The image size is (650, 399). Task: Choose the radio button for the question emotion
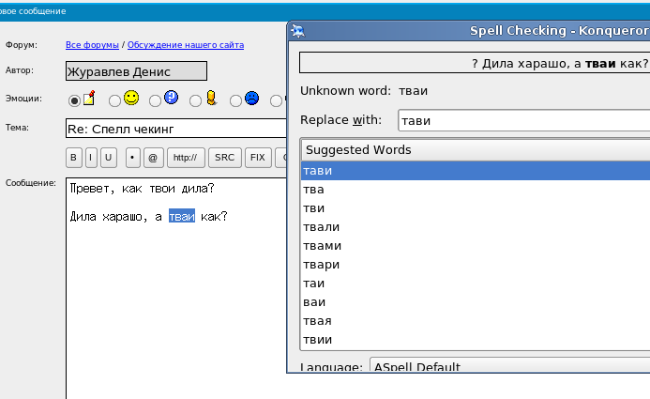point(155,100)
